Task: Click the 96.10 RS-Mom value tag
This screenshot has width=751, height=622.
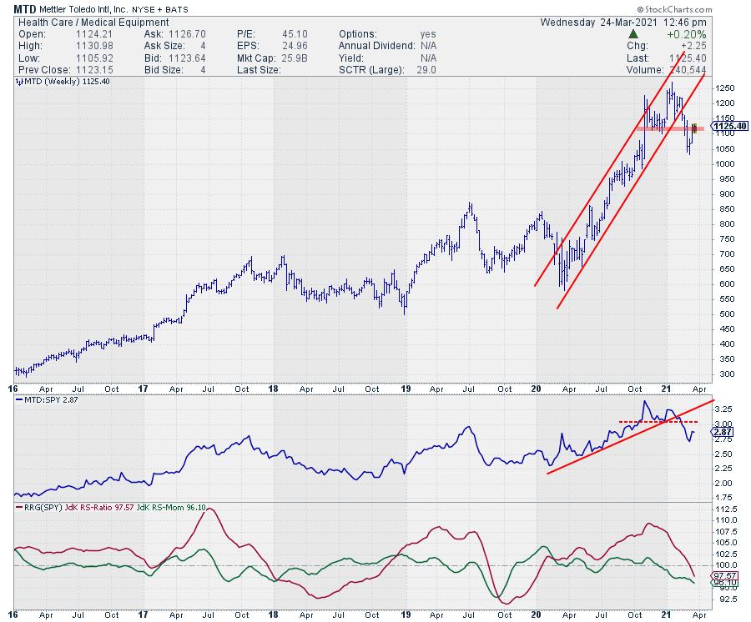Action: [x=723, y=584]
